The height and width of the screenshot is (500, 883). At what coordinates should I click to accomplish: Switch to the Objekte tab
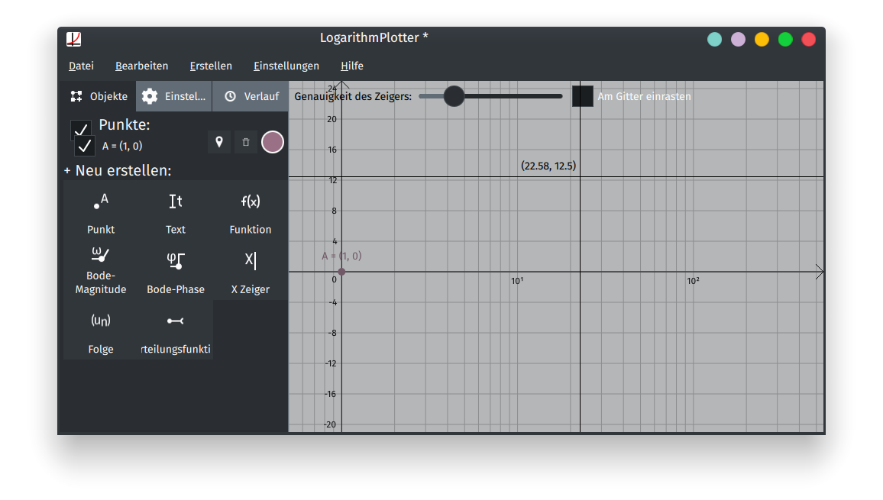coord(99,96)
